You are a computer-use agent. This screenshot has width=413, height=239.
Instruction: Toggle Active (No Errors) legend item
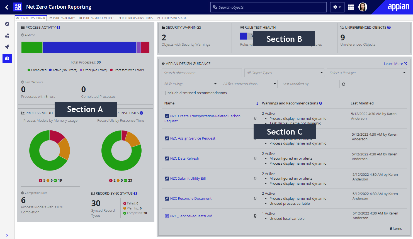click(63, 70)
